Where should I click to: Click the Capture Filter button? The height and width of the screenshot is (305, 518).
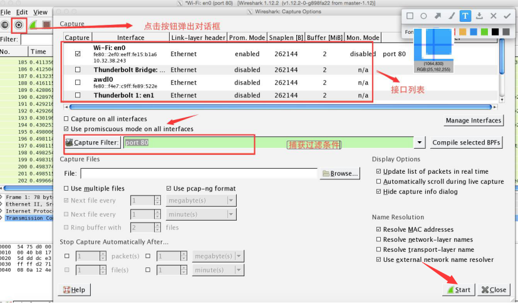click(x=93, y=142)
